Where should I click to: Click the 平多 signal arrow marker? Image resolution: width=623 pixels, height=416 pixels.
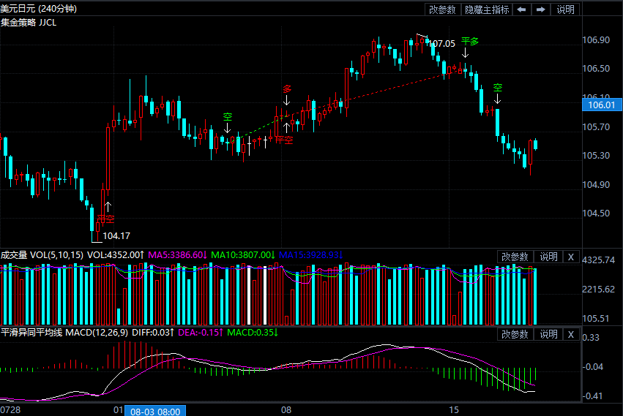coord(466,53)
